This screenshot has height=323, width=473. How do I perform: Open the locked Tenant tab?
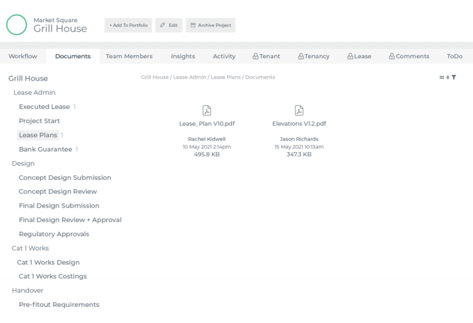click(x=266, y=57)
